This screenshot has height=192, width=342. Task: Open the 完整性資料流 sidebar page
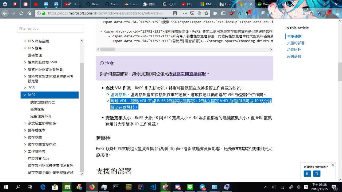[41, 116]
